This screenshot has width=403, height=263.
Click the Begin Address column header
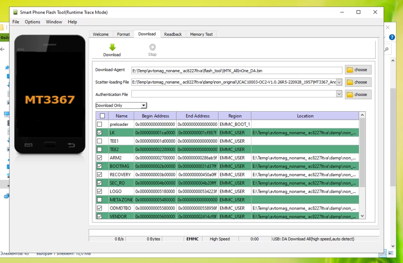(155, 116)
